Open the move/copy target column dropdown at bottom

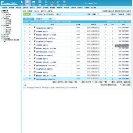111,85
